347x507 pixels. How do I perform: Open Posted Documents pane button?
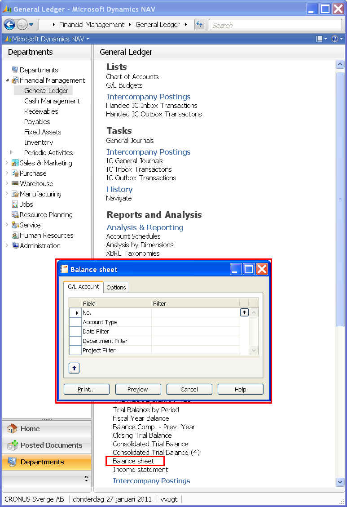pyautogui.click(x=47, y=445)
